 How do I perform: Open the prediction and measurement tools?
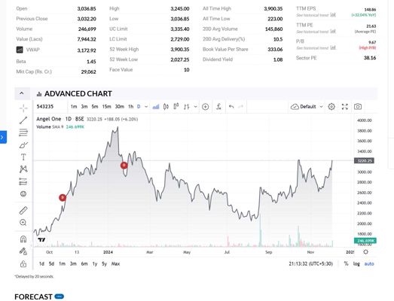pos(23,181)
